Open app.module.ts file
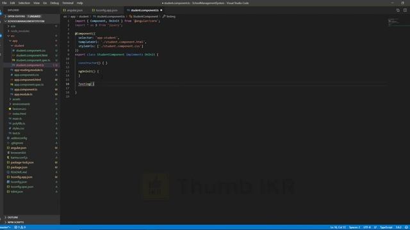Image resolution: width=410 pixels, height=230 pixels. (x=23, y=95)
